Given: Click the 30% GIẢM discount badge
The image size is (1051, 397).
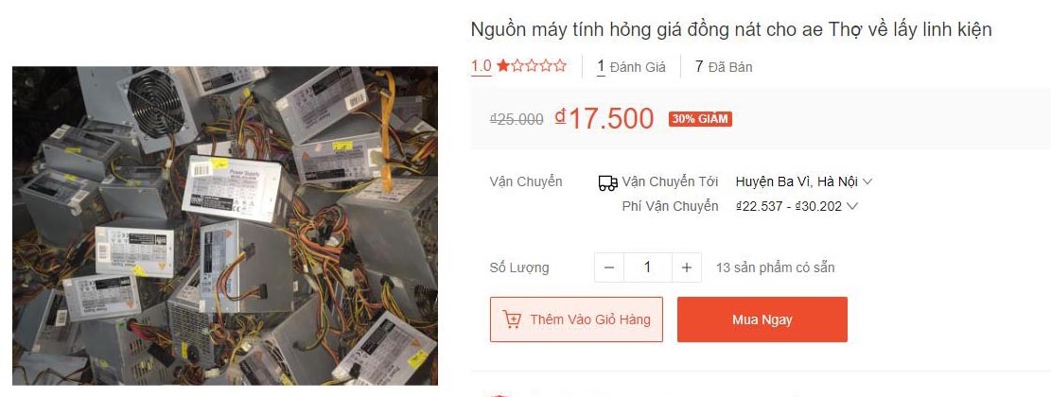Looking at the screenshot, I should 700,119.
